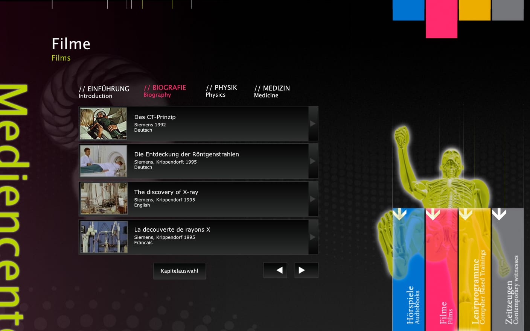The width and height of the screenshot is (530, 331).
Task: Play arrow for La decouverte de rayons X
Action: click(x=313, y=237)
